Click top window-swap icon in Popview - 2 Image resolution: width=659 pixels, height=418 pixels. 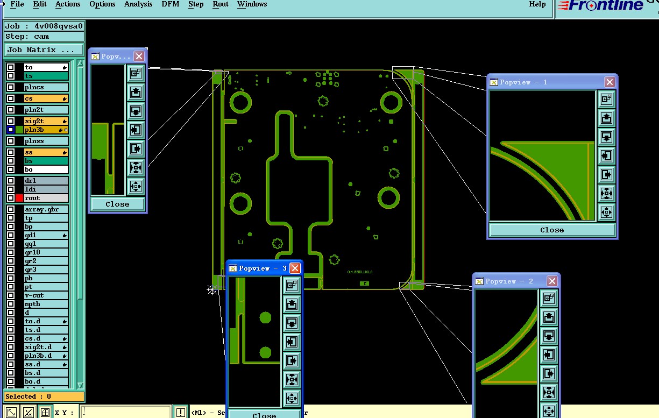[x=549, y=297]
